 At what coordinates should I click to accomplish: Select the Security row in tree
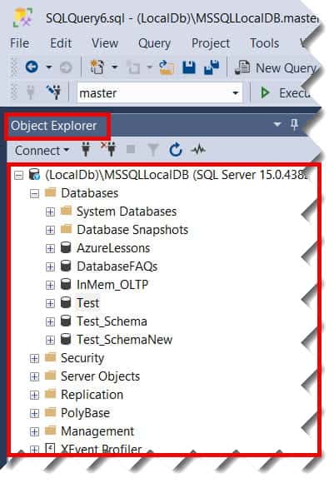[x=82, y=358]
